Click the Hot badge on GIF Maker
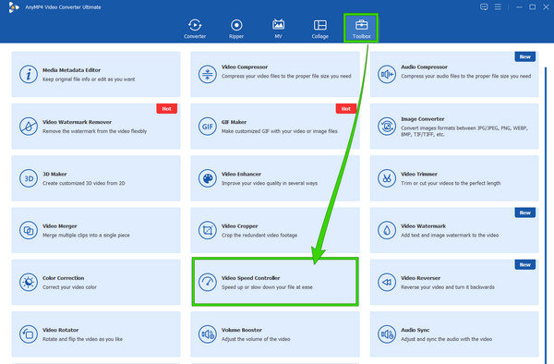 click(346, 108)
